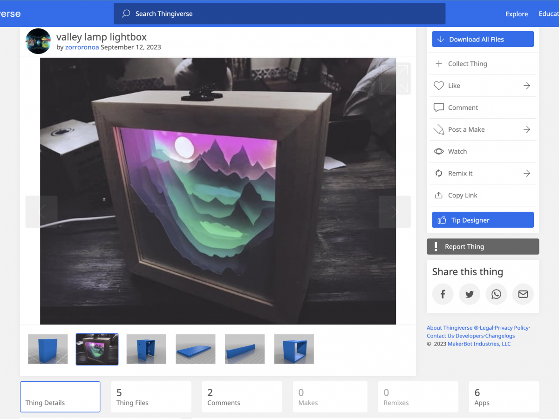Select the lit lightbox photo thumbnail
The width and height of the screenshot is (559, 419).
(97, 349)
